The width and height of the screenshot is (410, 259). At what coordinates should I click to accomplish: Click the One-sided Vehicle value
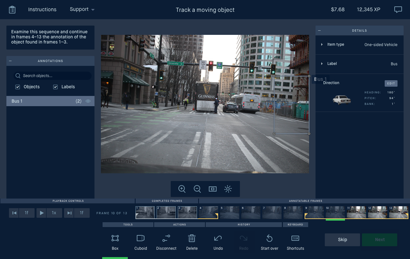381,45
